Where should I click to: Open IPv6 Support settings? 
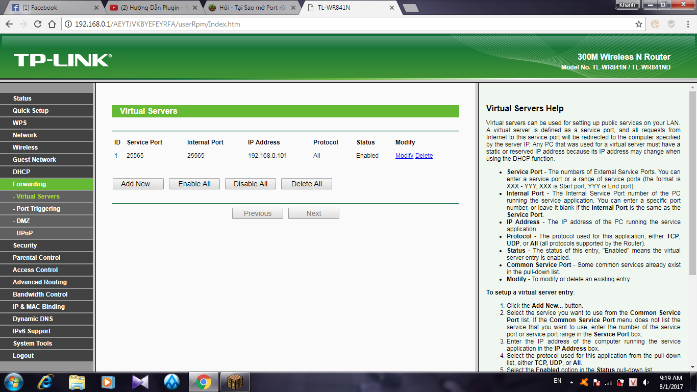46,331
